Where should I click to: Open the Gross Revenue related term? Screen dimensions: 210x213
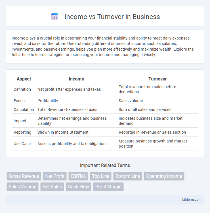click(24, 176)
